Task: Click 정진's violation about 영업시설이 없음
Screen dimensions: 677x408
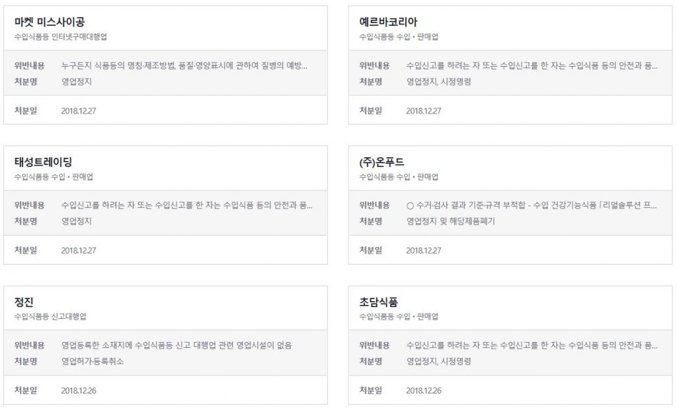Action: 176,345
